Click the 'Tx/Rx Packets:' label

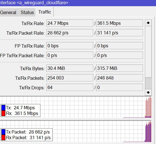30,78
